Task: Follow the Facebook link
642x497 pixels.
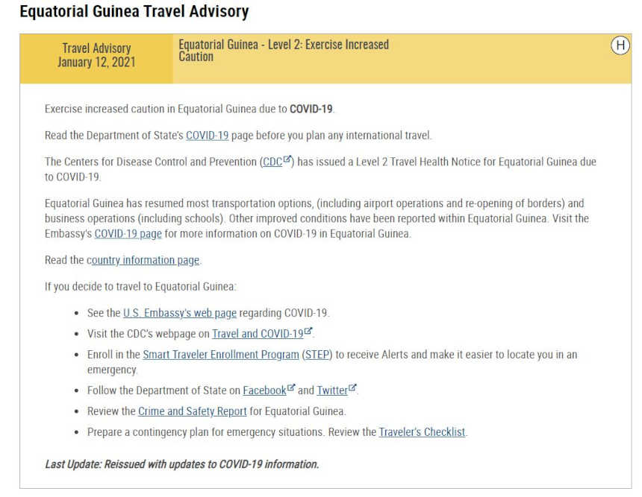Action: [264, 390]
